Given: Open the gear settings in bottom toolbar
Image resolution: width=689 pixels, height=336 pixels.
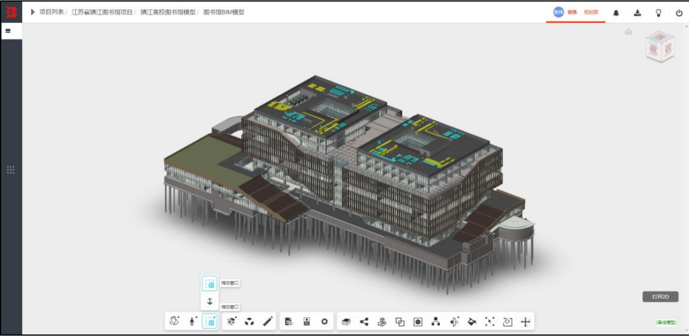Looking at the screenshot, I should (324, 322).
